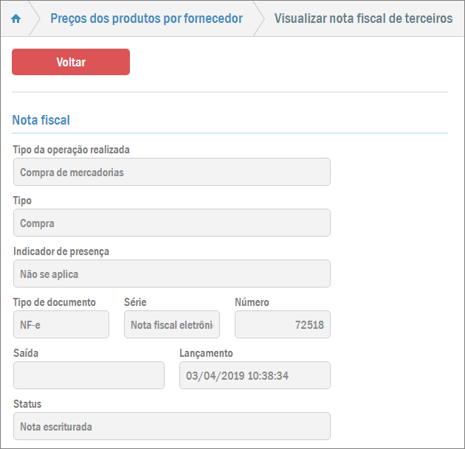This screenshot has height=449, width=465.
Task: Click the 'Compra de mercadorias' operation field
Action: click(171, 173)
